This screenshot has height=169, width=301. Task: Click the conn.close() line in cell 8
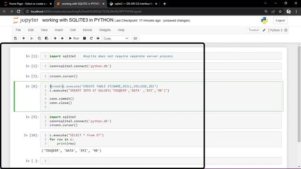(61, 103)
